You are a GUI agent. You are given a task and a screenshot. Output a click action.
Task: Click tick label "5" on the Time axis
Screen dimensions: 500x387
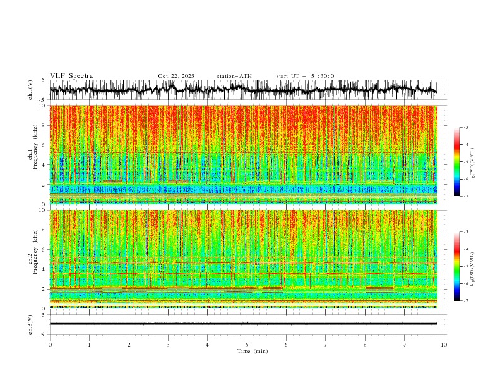pyautogui.click(x=247, y=345)
